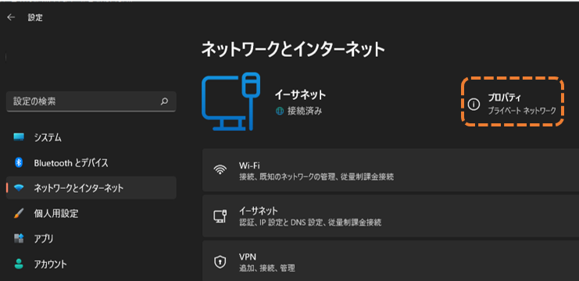Screen dimensions: 579x281
Task: Click the 接続済み status text
Action: point(305,111)
